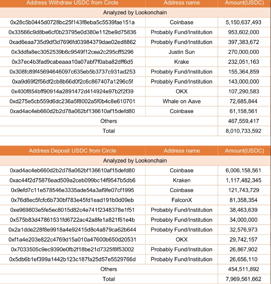271x284 pixels.
Task: Select the 'Address Deposit USDC from Circle' header
Action: [72, 151]
